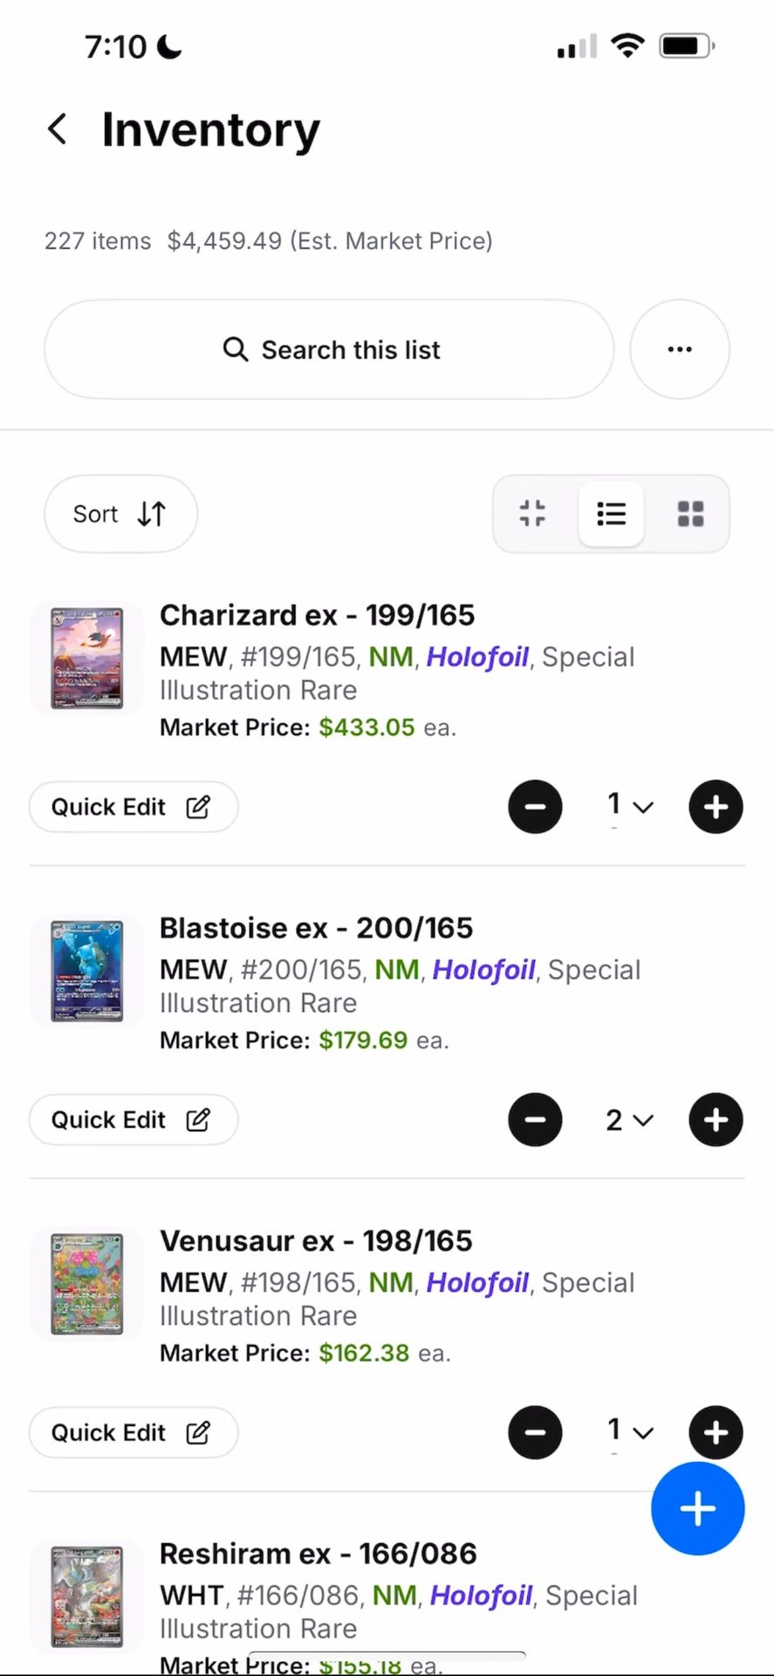
Task: Decrease Charizard ex quantity with minus button
Action: (535, 807)
